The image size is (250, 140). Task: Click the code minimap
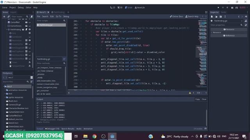[x=201, y=53]
